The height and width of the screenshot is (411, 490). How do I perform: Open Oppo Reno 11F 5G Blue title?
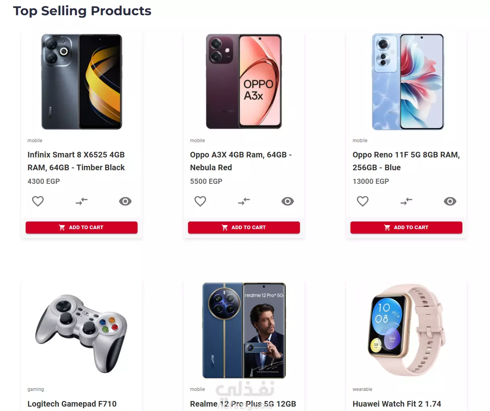[x=406, y=161]
